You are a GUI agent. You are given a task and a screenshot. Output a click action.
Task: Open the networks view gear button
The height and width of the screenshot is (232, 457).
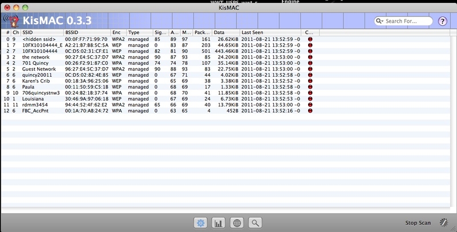tap(200, 223)
